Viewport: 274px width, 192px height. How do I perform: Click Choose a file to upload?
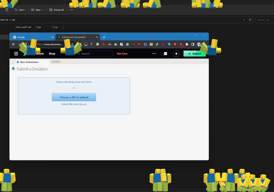(x=74, y=97)
